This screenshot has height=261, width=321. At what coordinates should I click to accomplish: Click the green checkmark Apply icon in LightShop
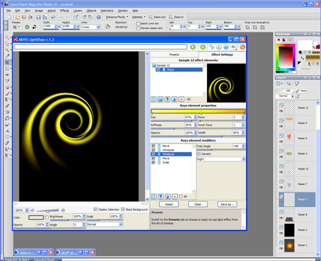point(203,47)
